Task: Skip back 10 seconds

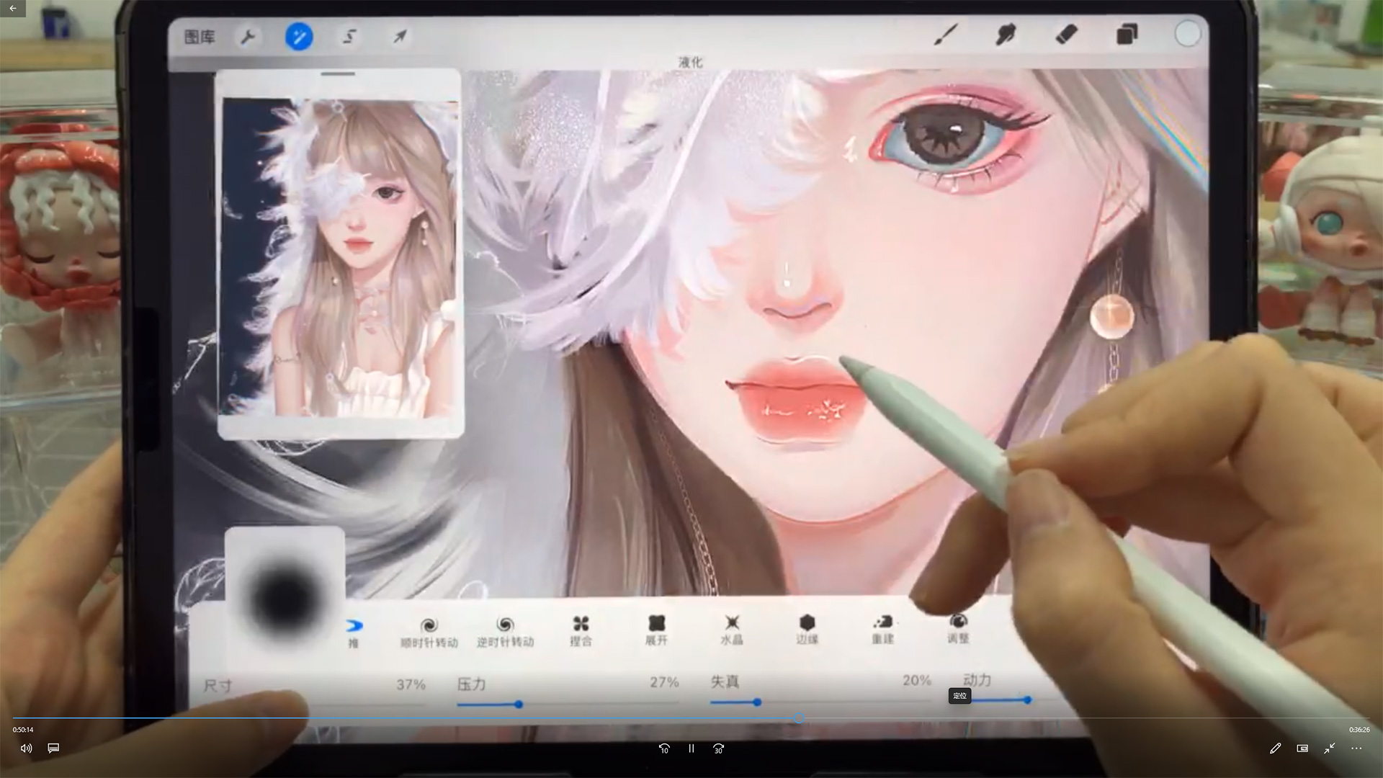Action: 664,748
